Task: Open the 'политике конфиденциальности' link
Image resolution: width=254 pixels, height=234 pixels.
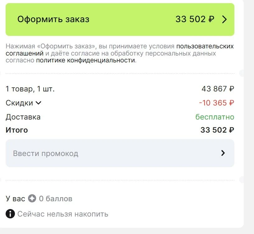Action: [x=86, y=60]
